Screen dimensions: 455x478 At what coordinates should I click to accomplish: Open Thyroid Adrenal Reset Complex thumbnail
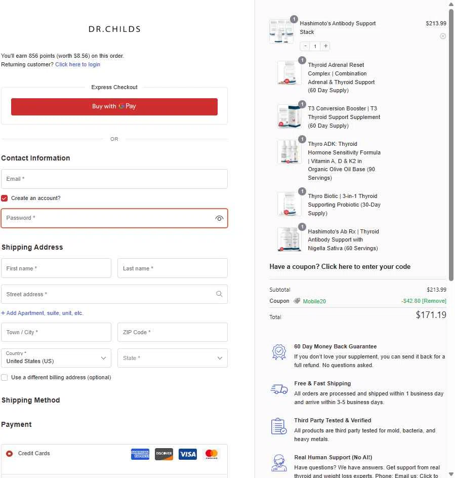pyautogui.click(x=289, y=72)
